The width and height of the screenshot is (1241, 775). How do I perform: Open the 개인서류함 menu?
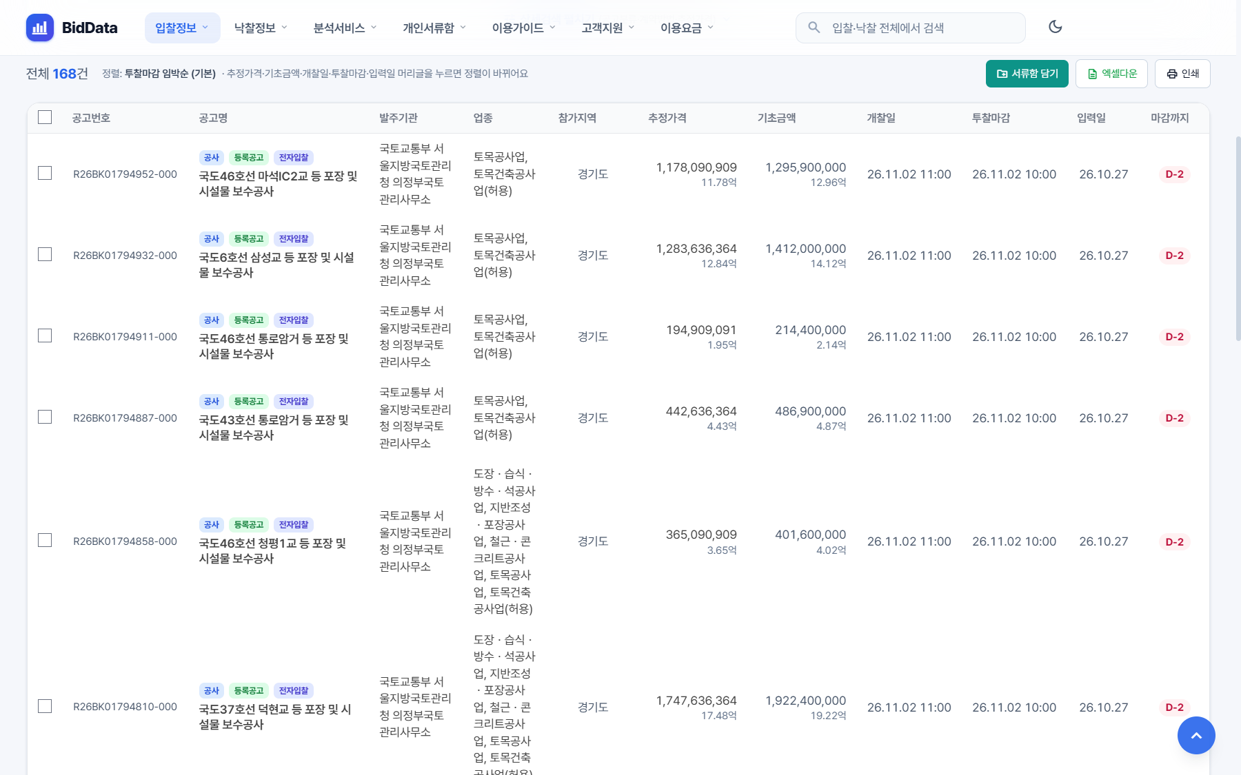point(434,28)
